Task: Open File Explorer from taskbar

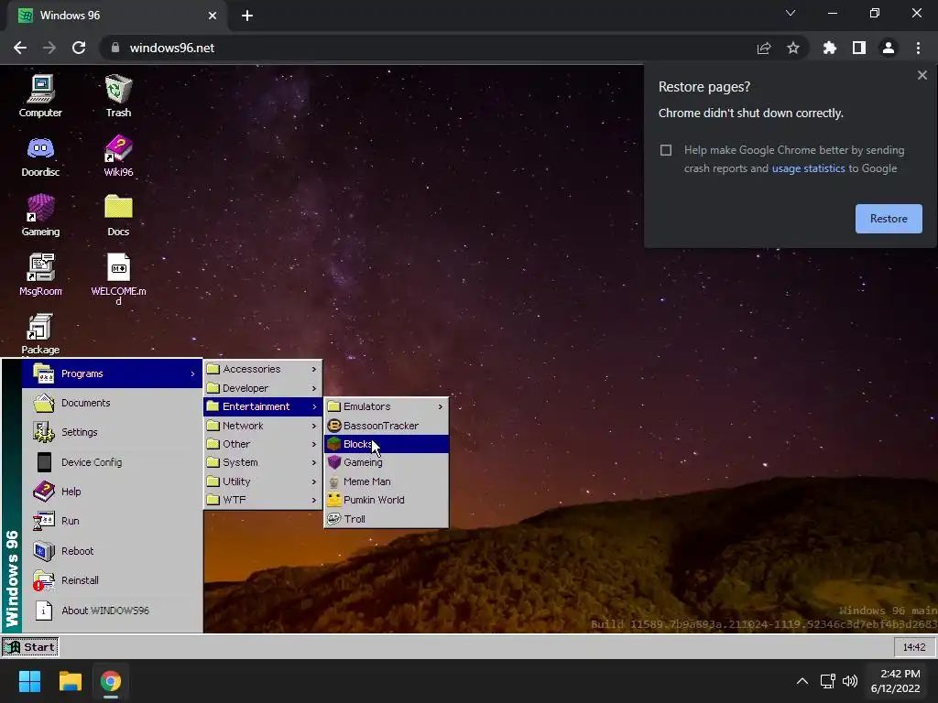Action: tap(70, 681)
